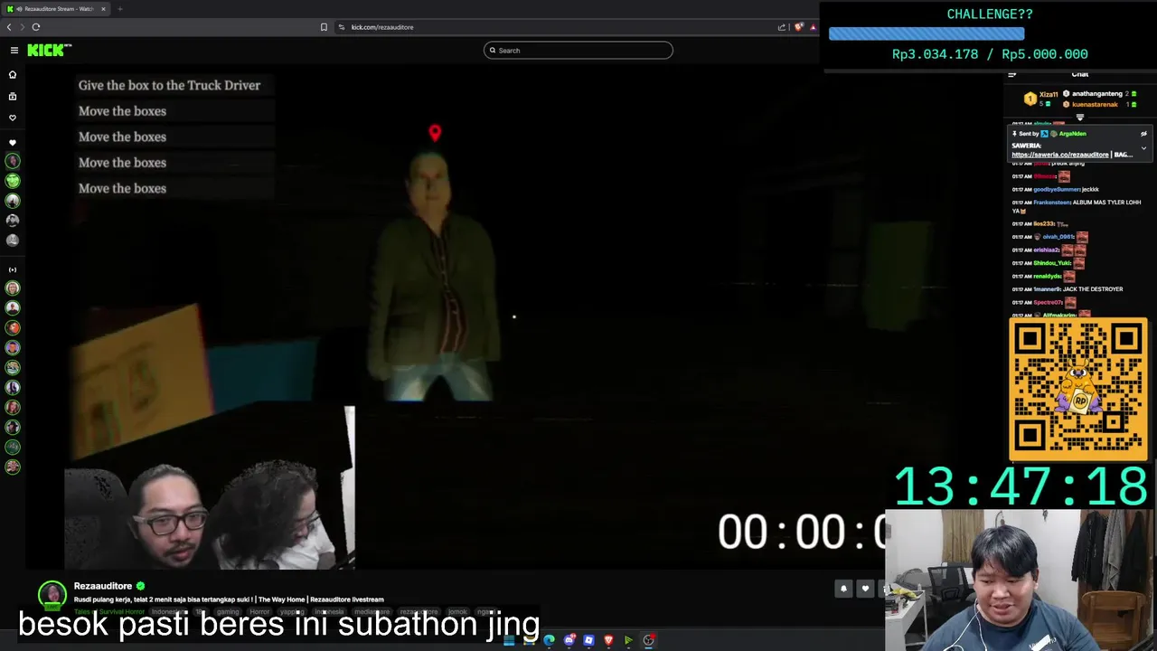Click Shindou_Yuki chat username
The height and width of the screenshot is (651, 1157).
point(1052,263)
